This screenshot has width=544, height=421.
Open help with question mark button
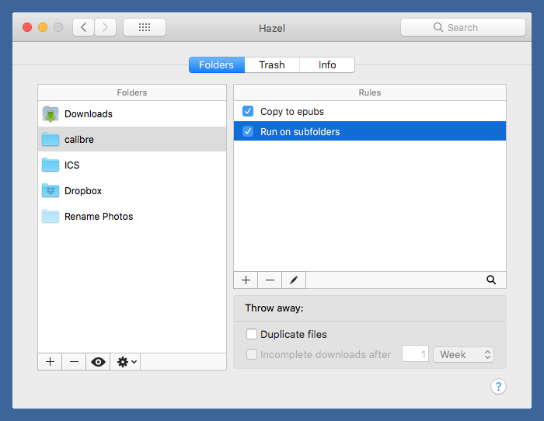499,387
